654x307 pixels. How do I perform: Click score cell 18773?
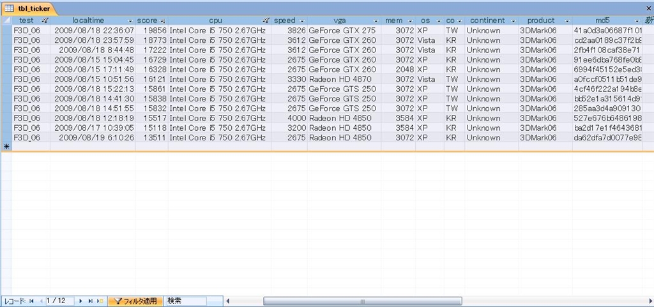click(x=152, y=40)
